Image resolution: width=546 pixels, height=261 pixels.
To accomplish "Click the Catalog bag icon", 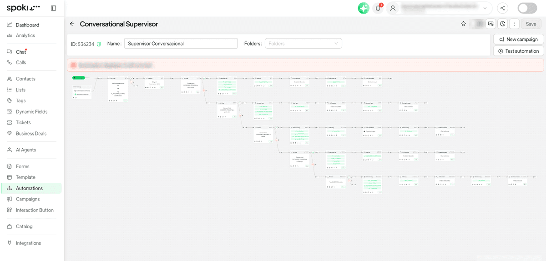I will 10,226.
